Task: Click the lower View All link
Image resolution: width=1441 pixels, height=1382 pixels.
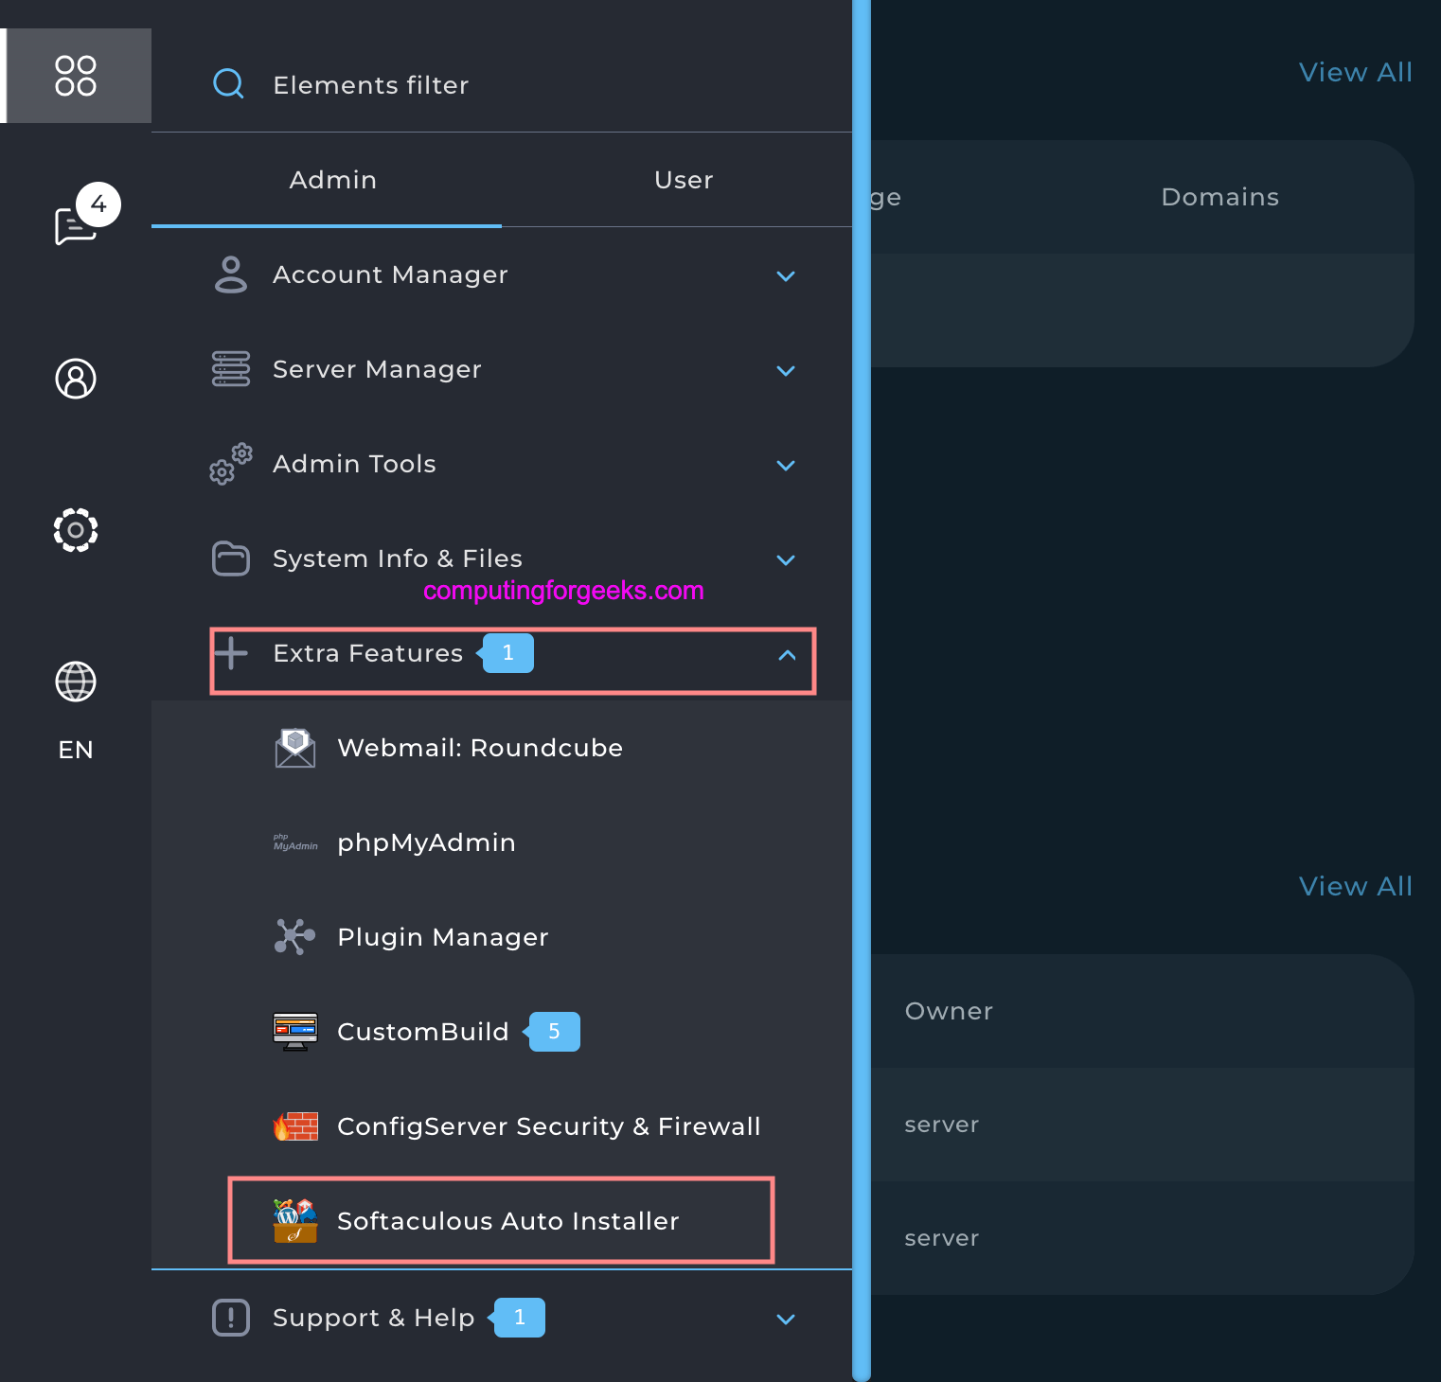Action: [x=1355, y=886]
